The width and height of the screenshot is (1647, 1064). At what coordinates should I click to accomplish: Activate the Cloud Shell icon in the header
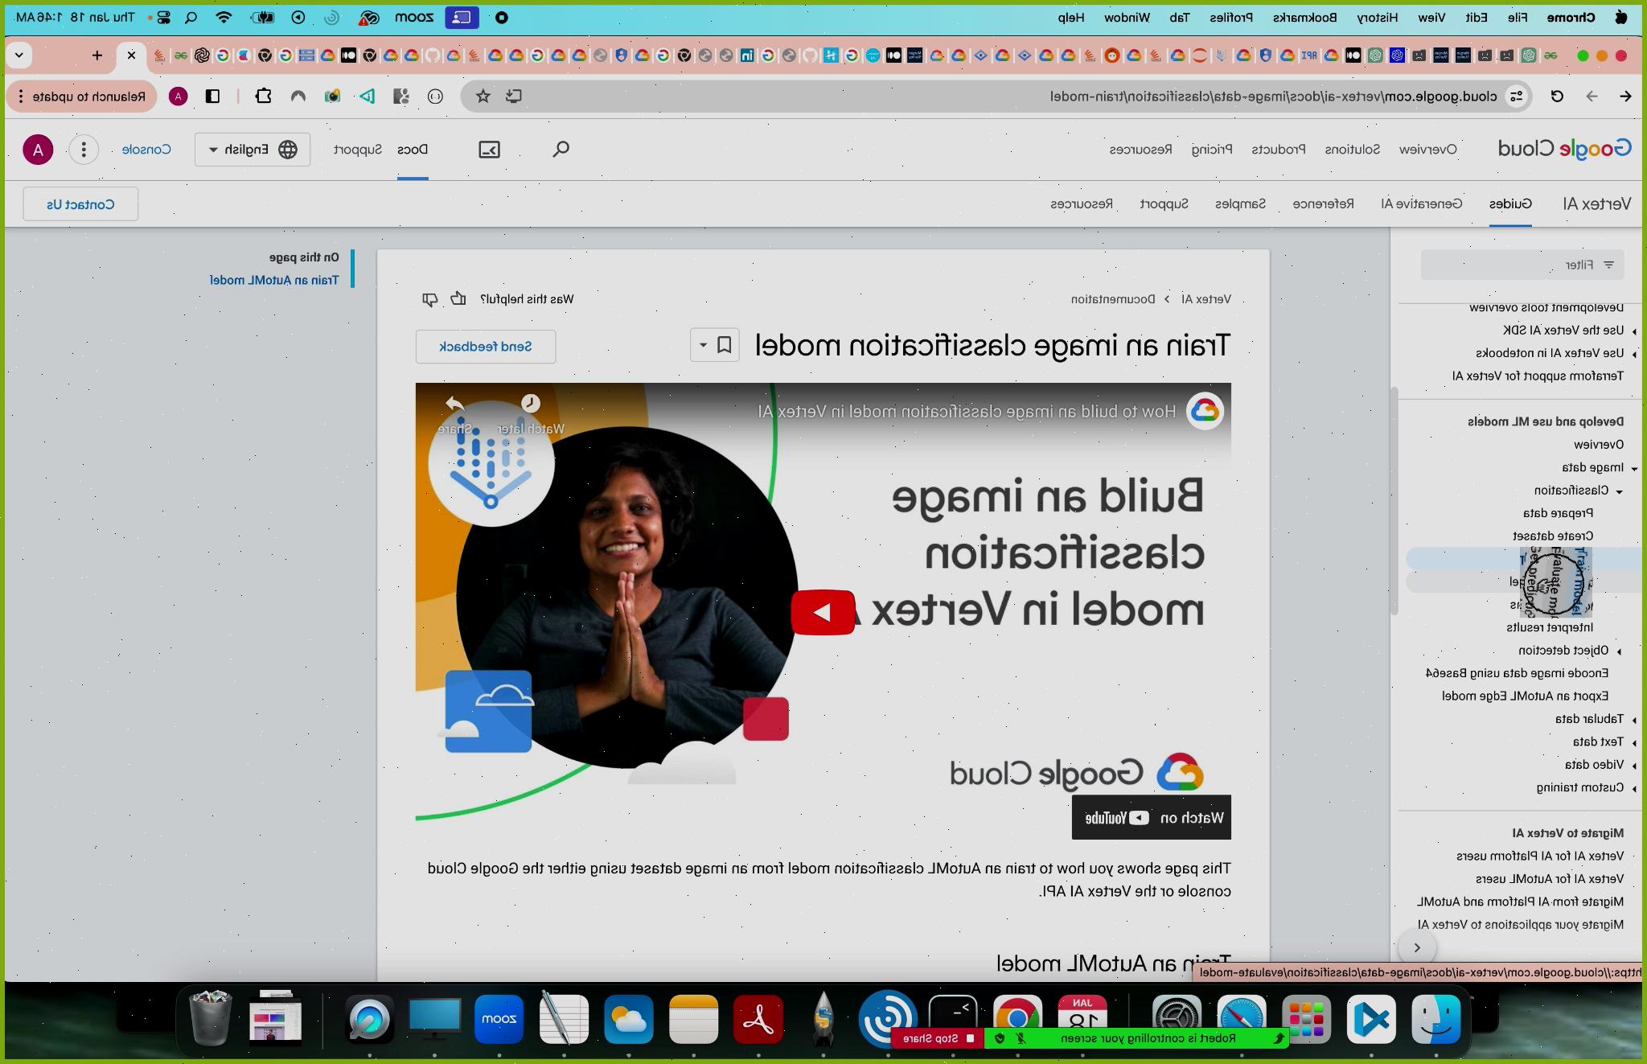click(489, 150)
